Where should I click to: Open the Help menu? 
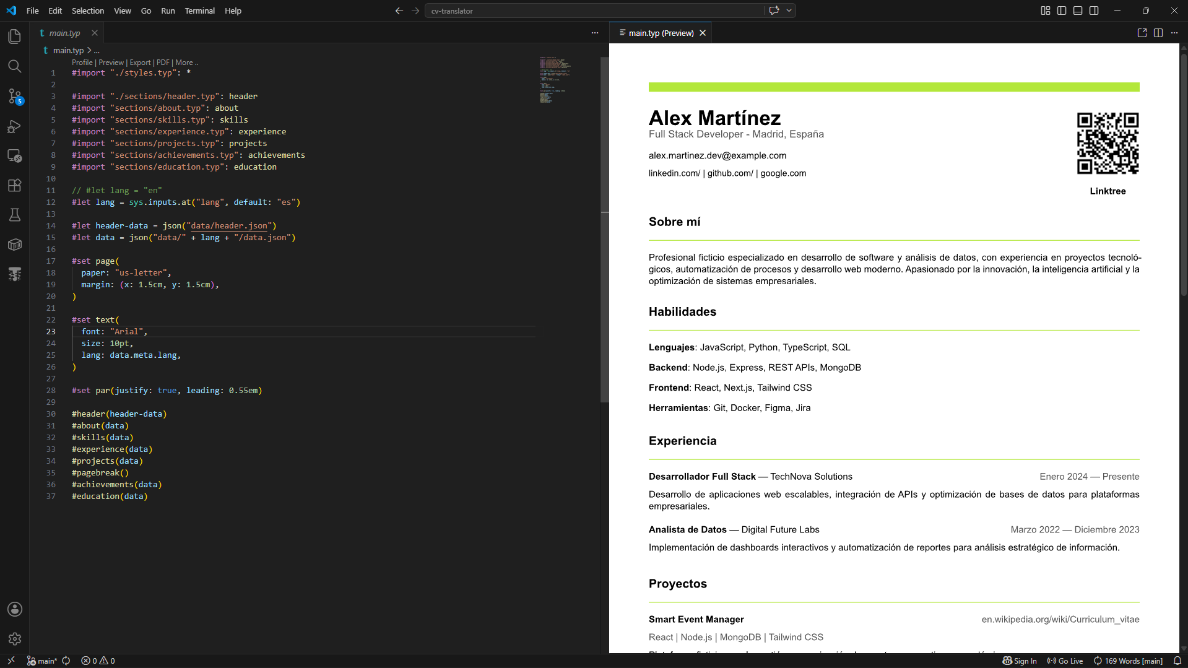pos(233,11)
